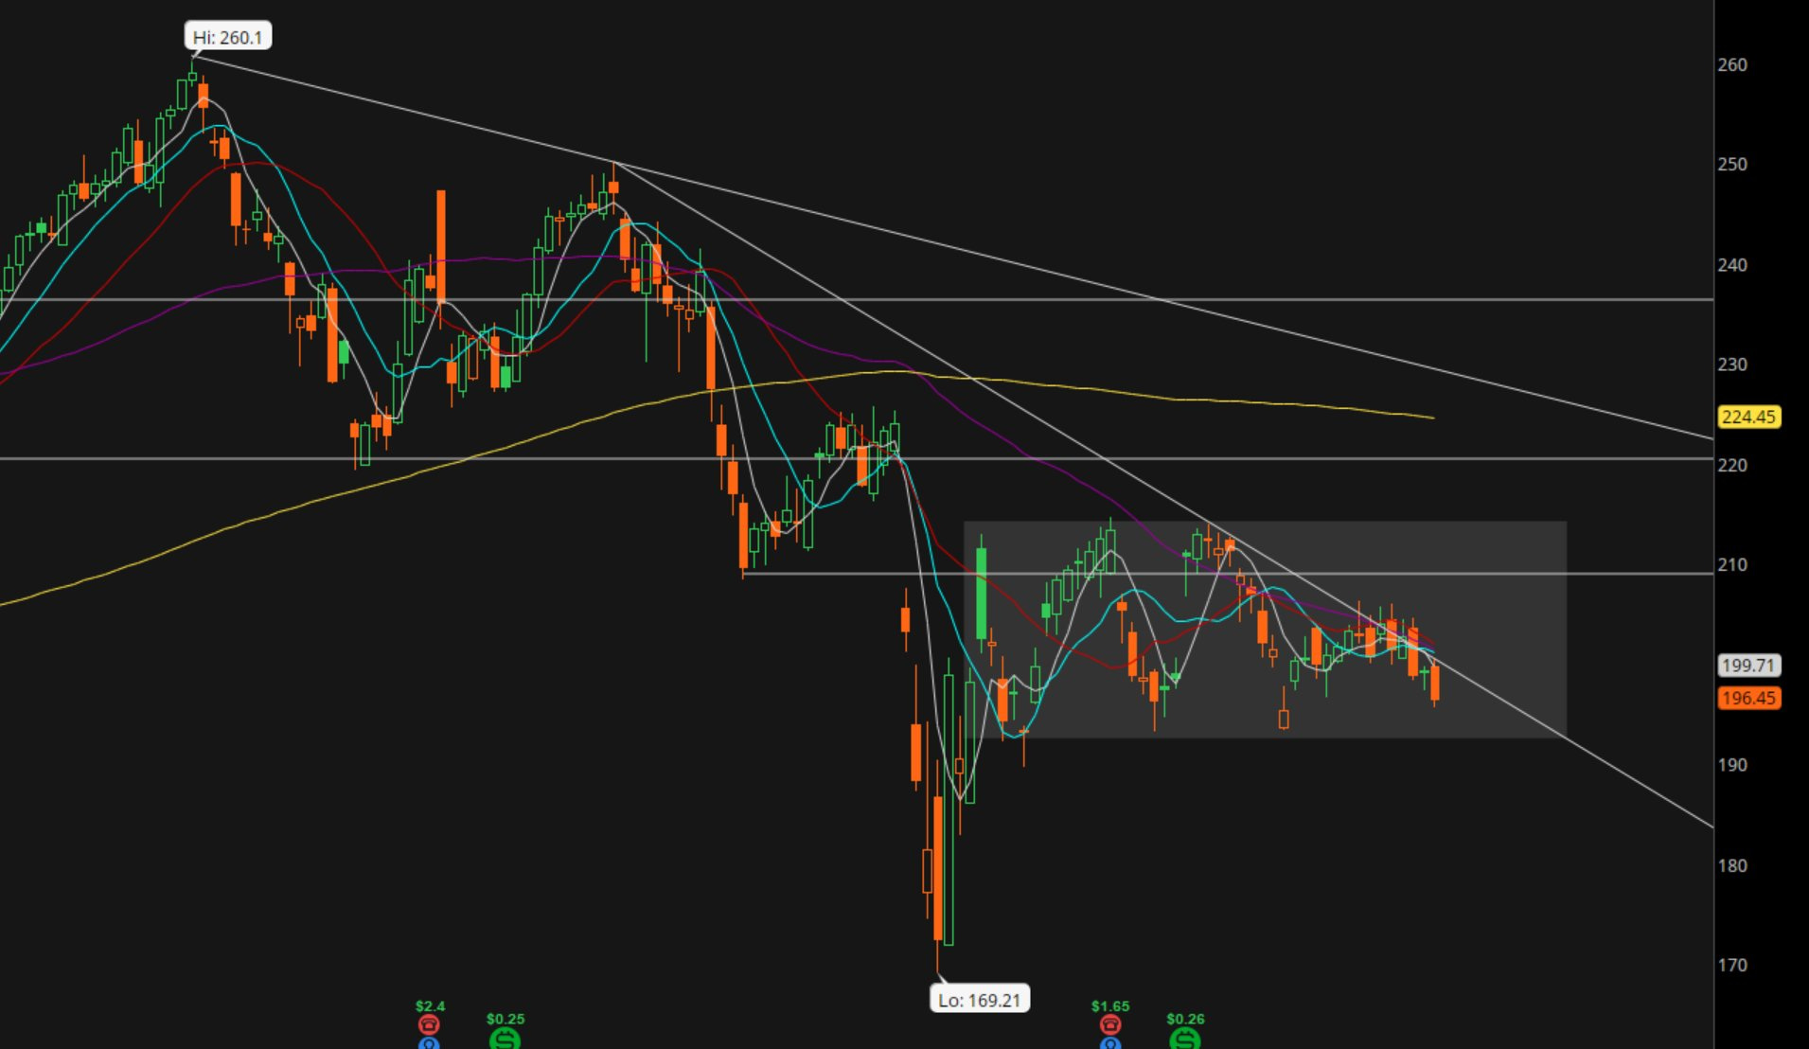The height and width of the screenshot is (1049, 1809).
Task: Click the 210 price axis label
Action: click(x=1732, y=565)
